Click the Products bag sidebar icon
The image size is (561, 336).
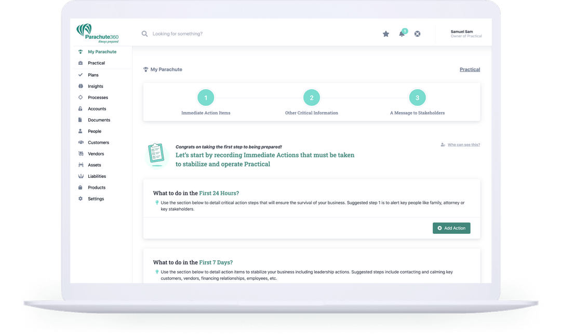81,188
